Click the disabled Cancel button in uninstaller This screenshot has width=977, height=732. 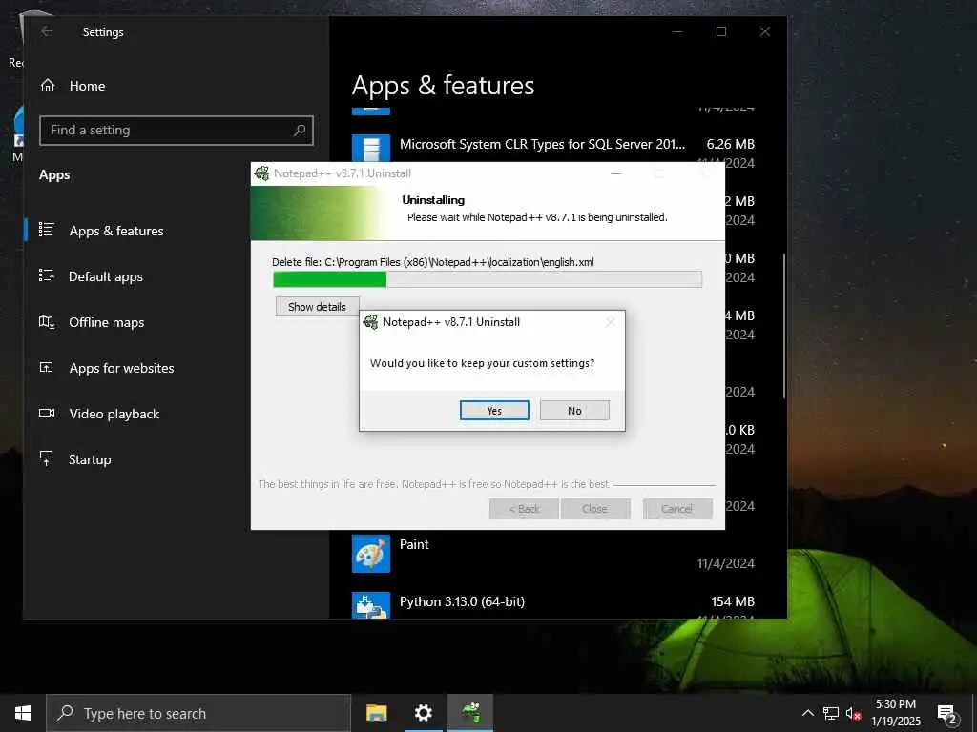pyautogui.click(x=677, y=509)
